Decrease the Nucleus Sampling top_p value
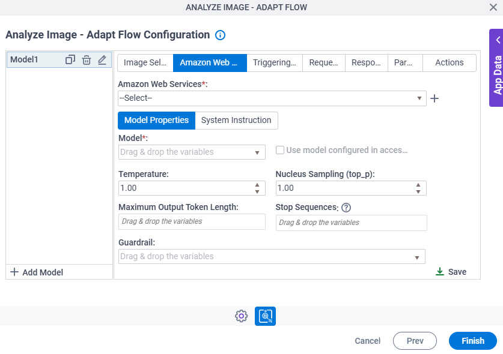The image size is (503, 354). click(x=418, y=191)
